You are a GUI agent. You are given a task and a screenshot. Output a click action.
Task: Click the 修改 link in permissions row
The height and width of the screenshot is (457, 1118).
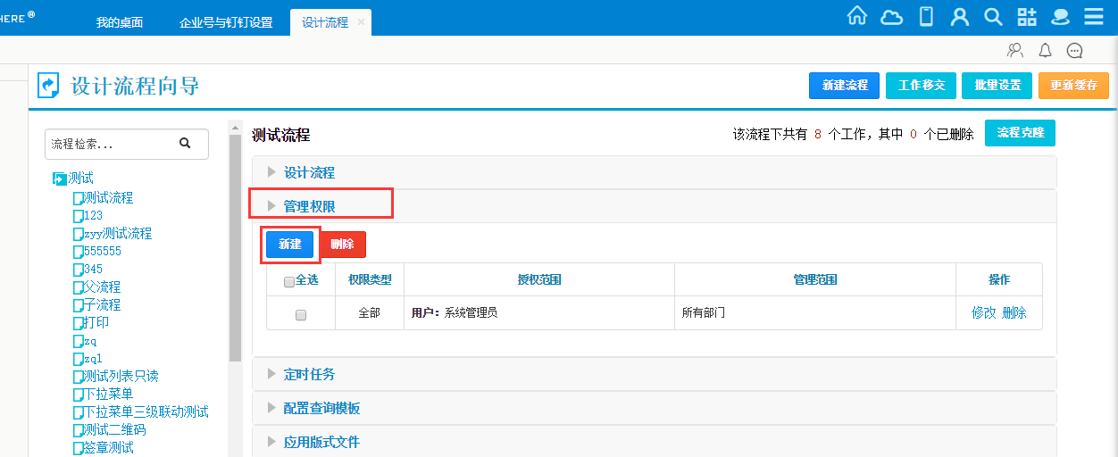(983, 313)
